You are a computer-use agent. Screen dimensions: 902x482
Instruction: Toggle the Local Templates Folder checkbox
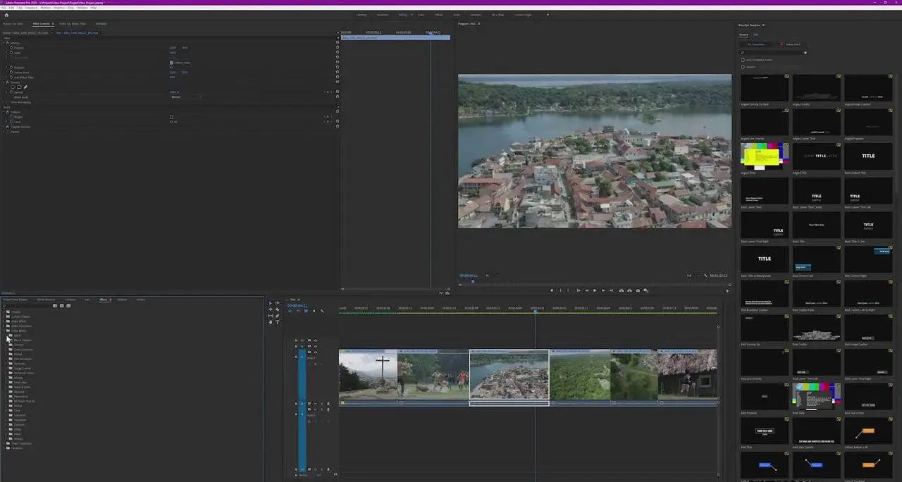[743, 60]
